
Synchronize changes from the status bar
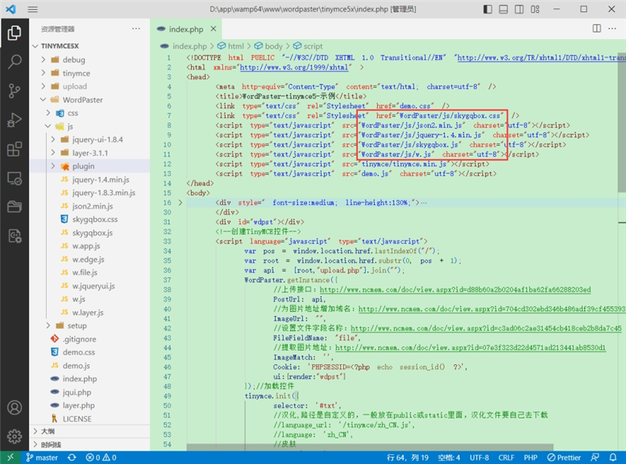[x=72, y=458]
